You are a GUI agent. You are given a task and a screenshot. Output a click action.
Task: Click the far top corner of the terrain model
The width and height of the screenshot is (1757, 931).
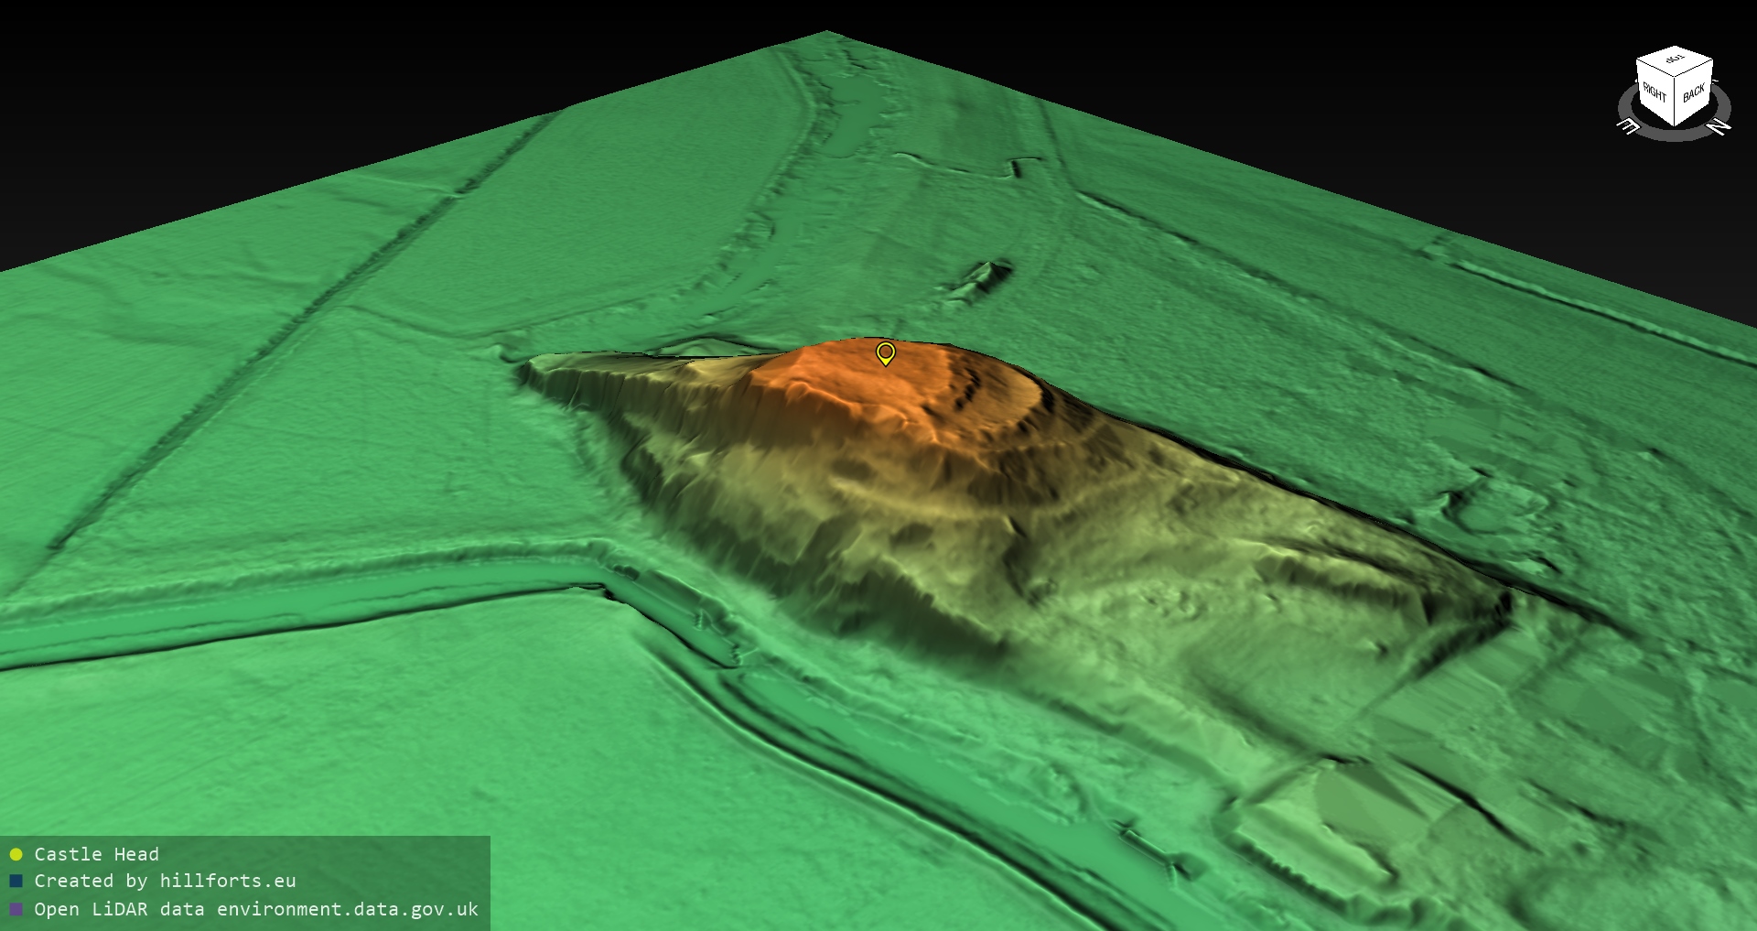826,34
